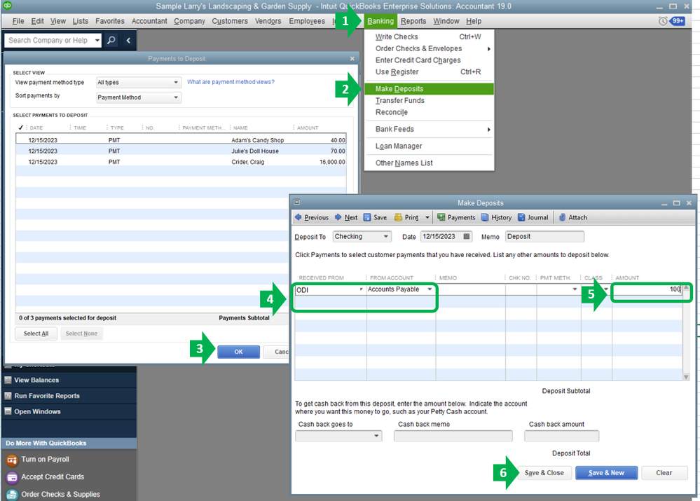Click Order Checks & Supplies

pyautogui.click(x=60, y=494)
